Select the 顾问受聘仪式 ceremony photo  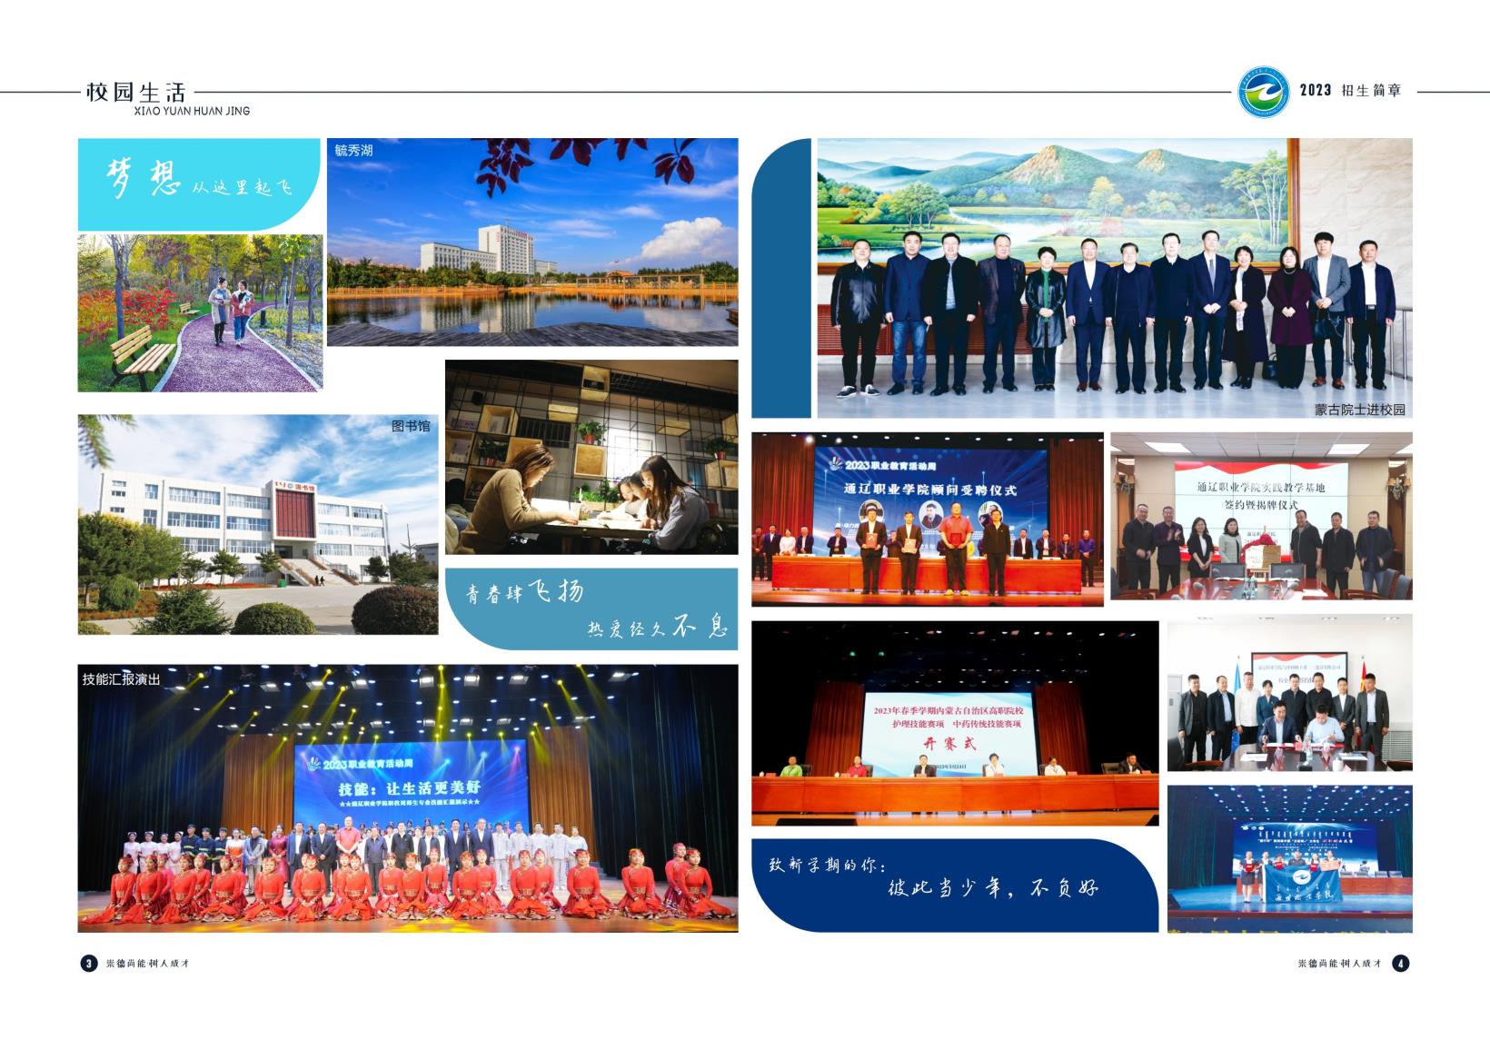pos(927,519)
